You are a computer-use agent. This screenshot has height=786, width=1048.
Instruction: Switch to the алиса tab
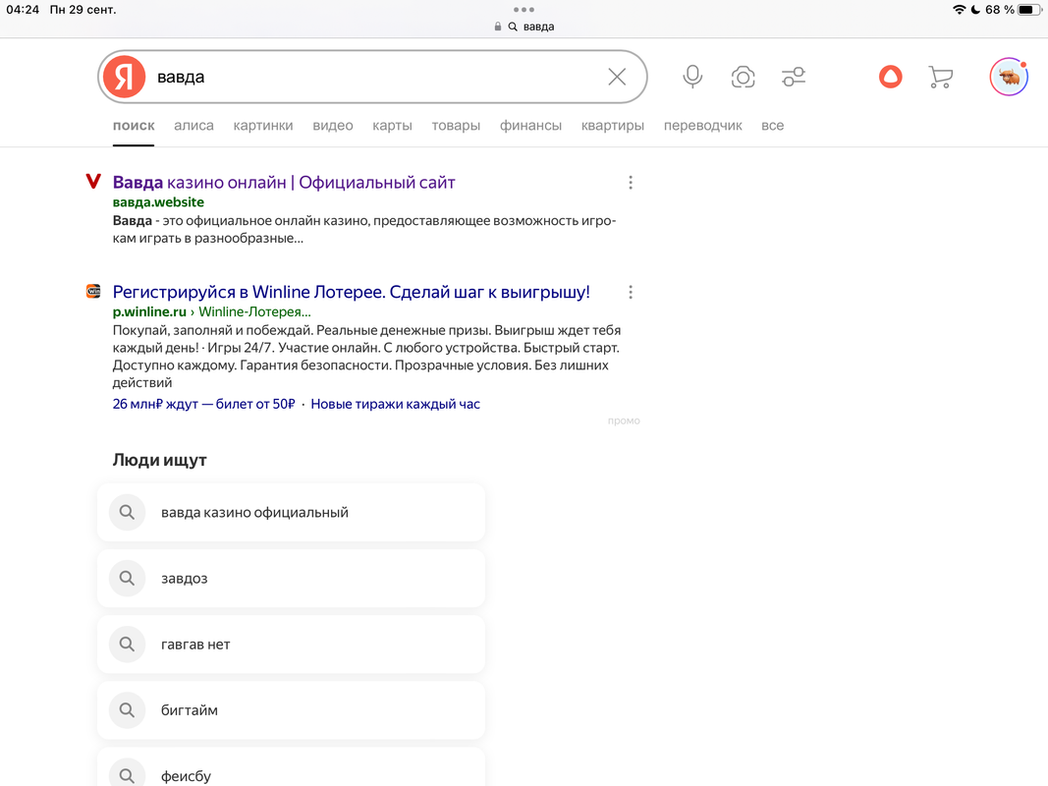click(x=193, y=126)
